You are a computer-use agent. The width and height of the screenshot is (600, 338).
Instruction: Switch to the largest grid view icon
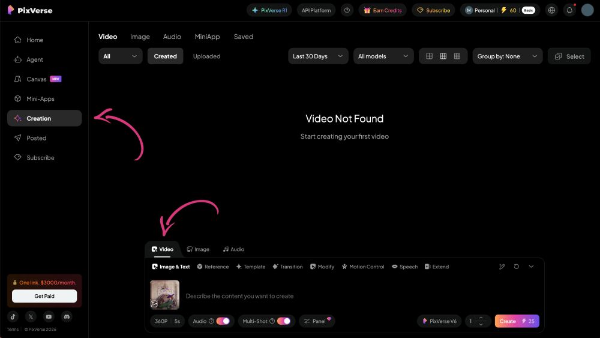[430, 56]
